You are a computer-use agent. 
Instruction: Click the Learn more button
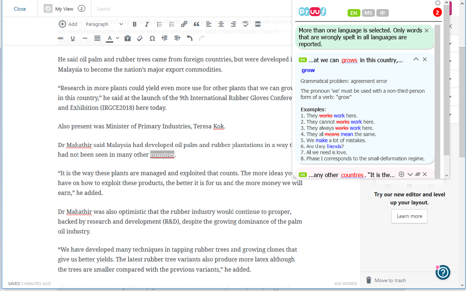pos(409,216)
